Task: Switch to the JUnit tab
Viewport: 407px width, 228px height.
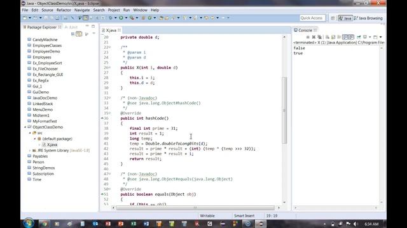Action: click(71, 27)
